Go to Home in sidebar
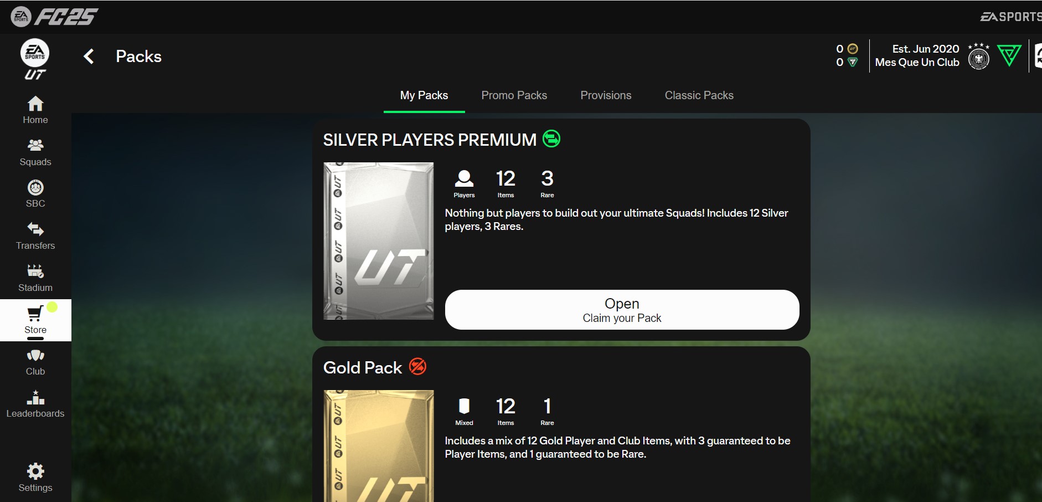 coord(35,110)
